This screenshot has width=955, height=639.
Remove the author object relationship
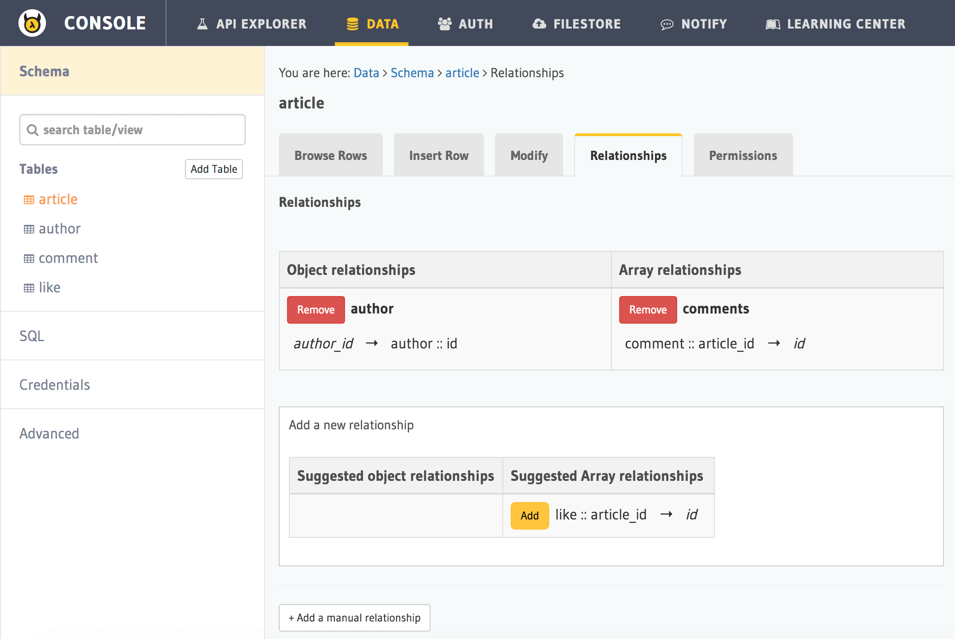tap(316, 309)
